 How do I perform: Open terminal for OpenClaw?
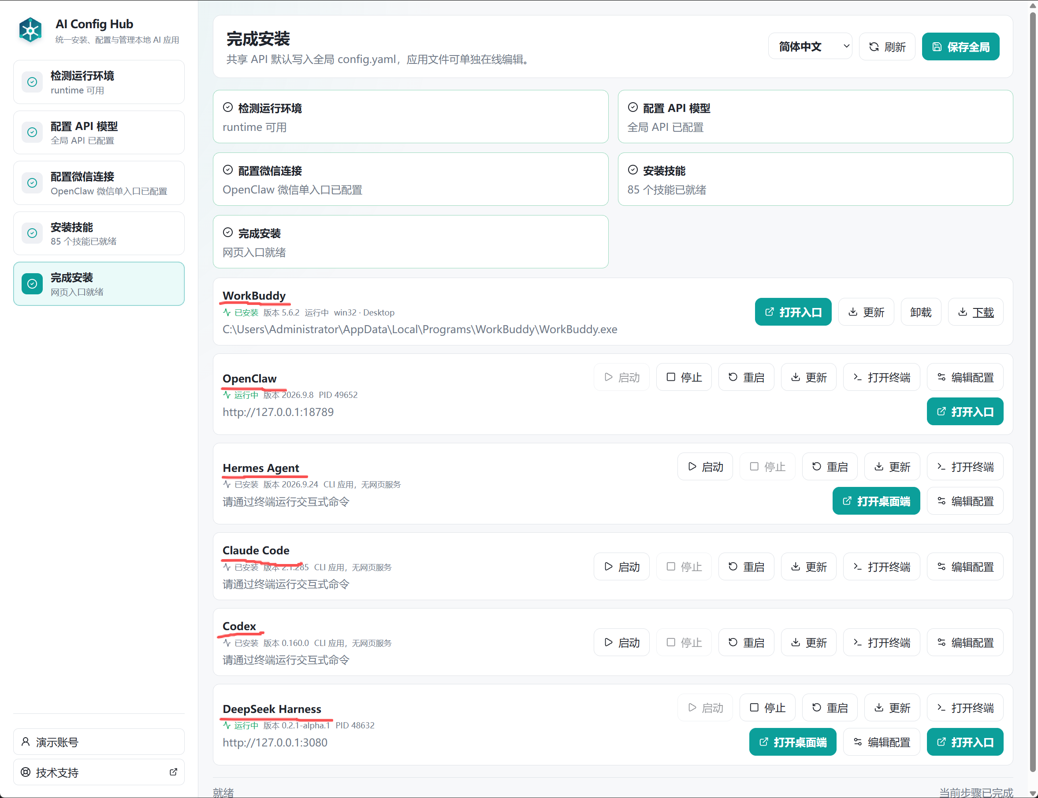(x=881, y=377)
